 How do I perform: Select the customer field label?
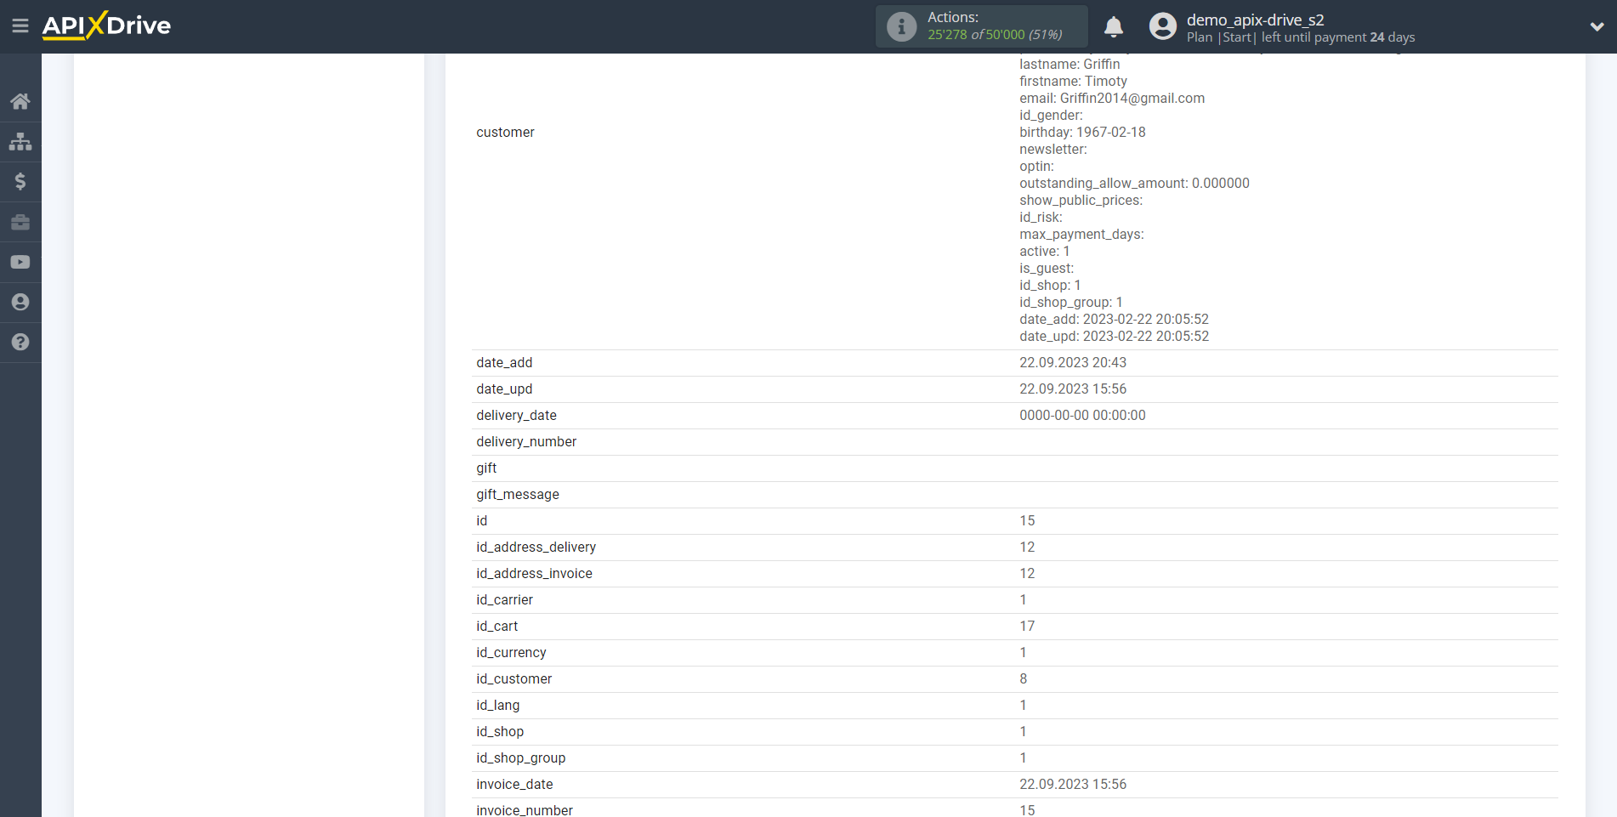pyautogui.click(x=505, y=132)
